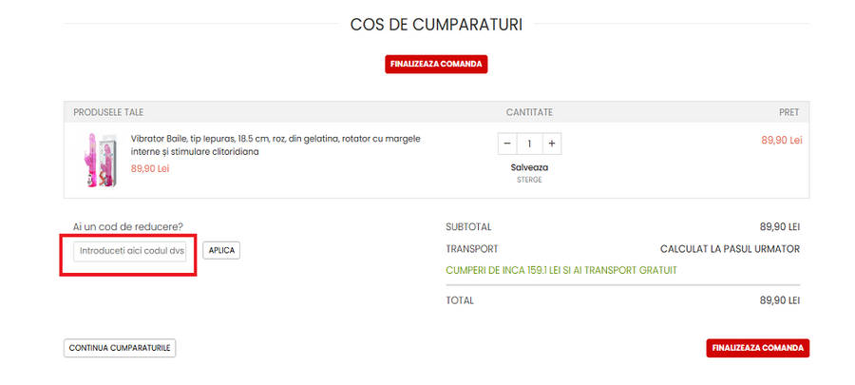The image size is (855, 385).
Task: Click the Cos de Cumparaturi heading
Action: [436, 24]
